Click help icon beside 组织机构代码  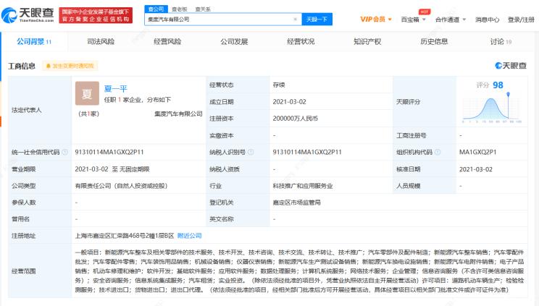(x=439, y=153)
